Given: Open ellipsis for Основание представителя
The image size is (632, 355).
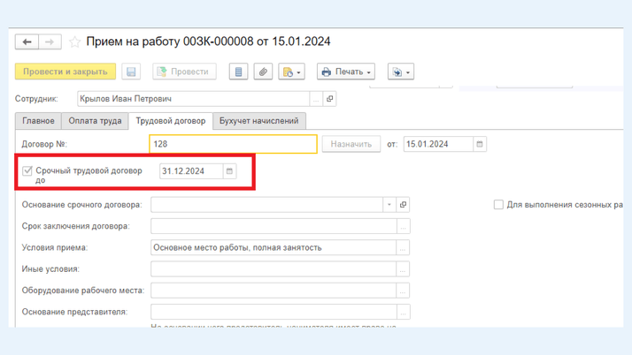Looking at the screenshot, I should point(404,312).
